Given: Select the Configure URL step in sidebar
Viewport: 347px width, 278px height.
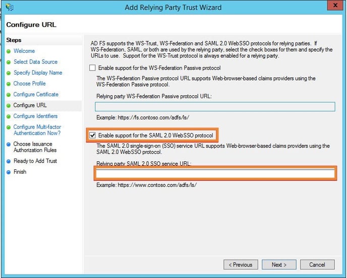Looking at the screenshot, I should pyautogui.click(x=30, y=106).
